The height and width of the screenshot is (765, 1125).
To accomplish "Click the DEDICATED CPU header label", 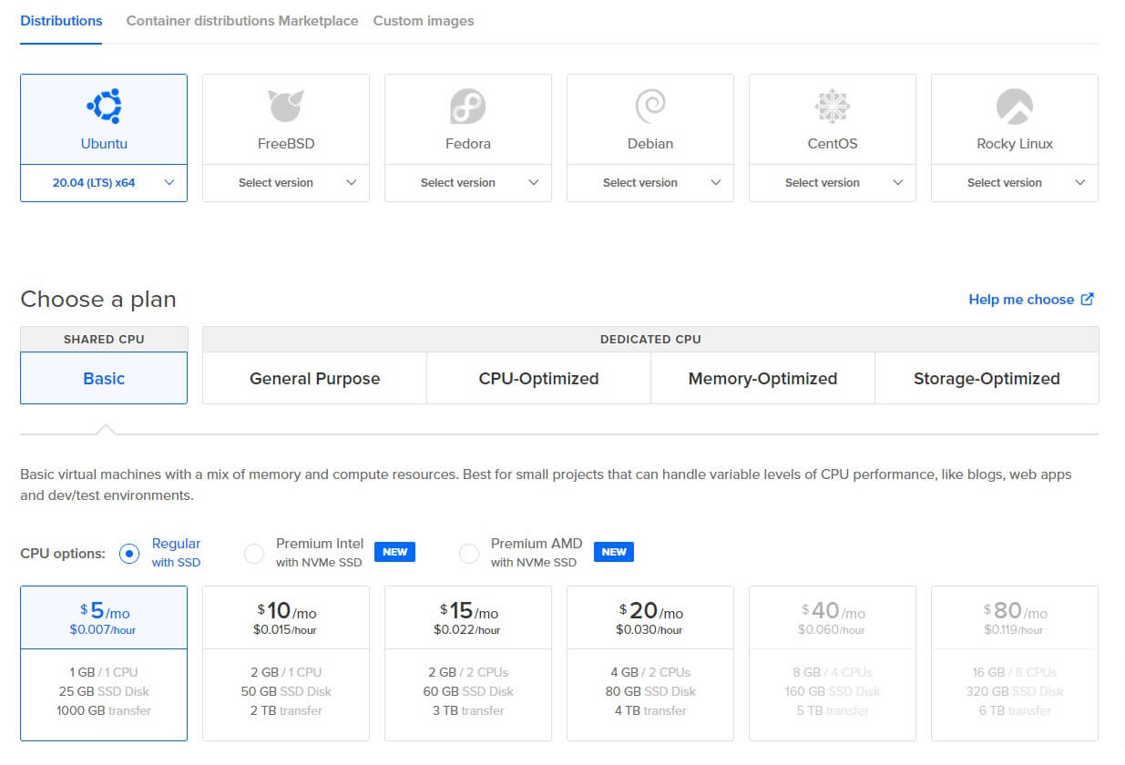I will (x=650, y=339).
